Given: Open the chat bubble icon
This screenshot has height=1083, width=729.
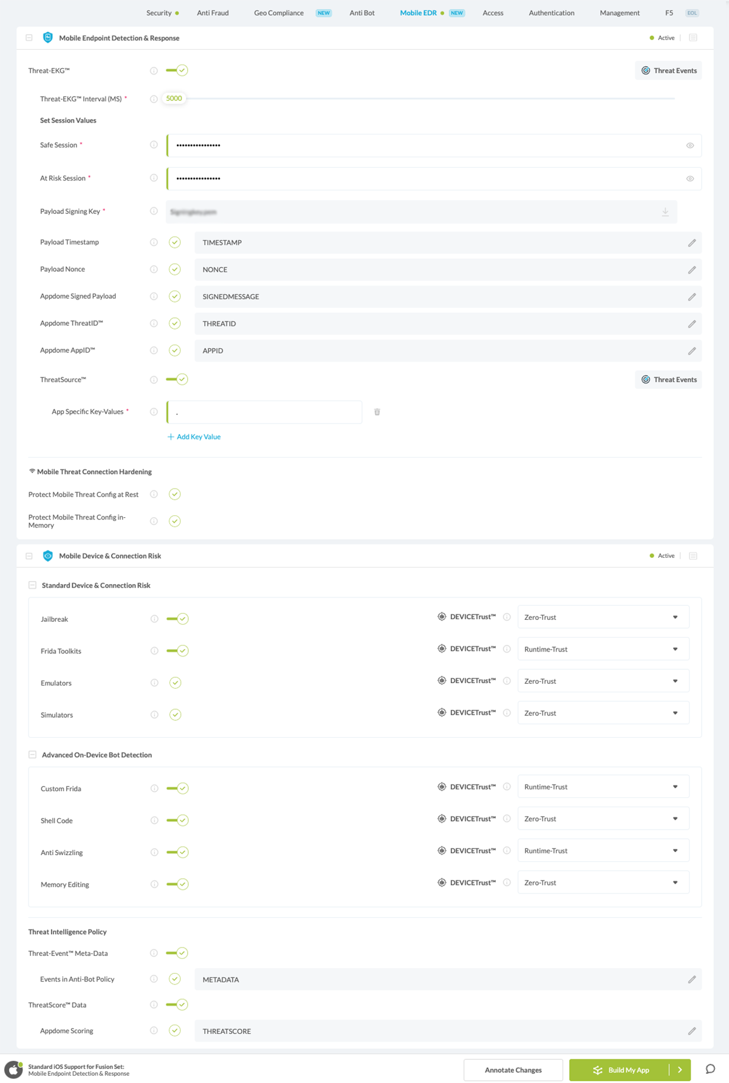Looking at the screenshot, I should pos(710,1070).
